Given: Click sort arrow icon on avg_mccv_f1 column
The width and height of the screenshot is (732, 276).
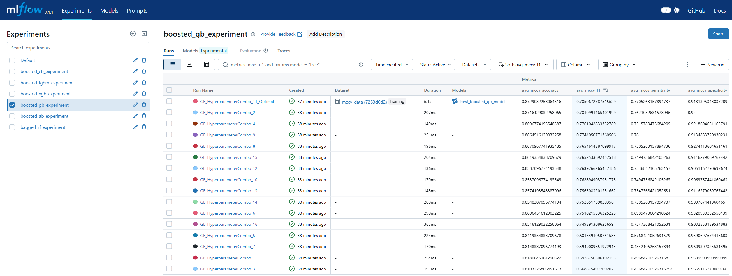Looking at the screenshot, I should pyautogui.click(x=606, y=90).
